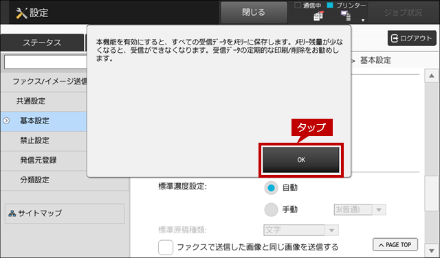The height and width of the screenshot is (258, 440).
Task: Click the 基本設定 breadcrumb text
Action: click(x=375, y=60)
